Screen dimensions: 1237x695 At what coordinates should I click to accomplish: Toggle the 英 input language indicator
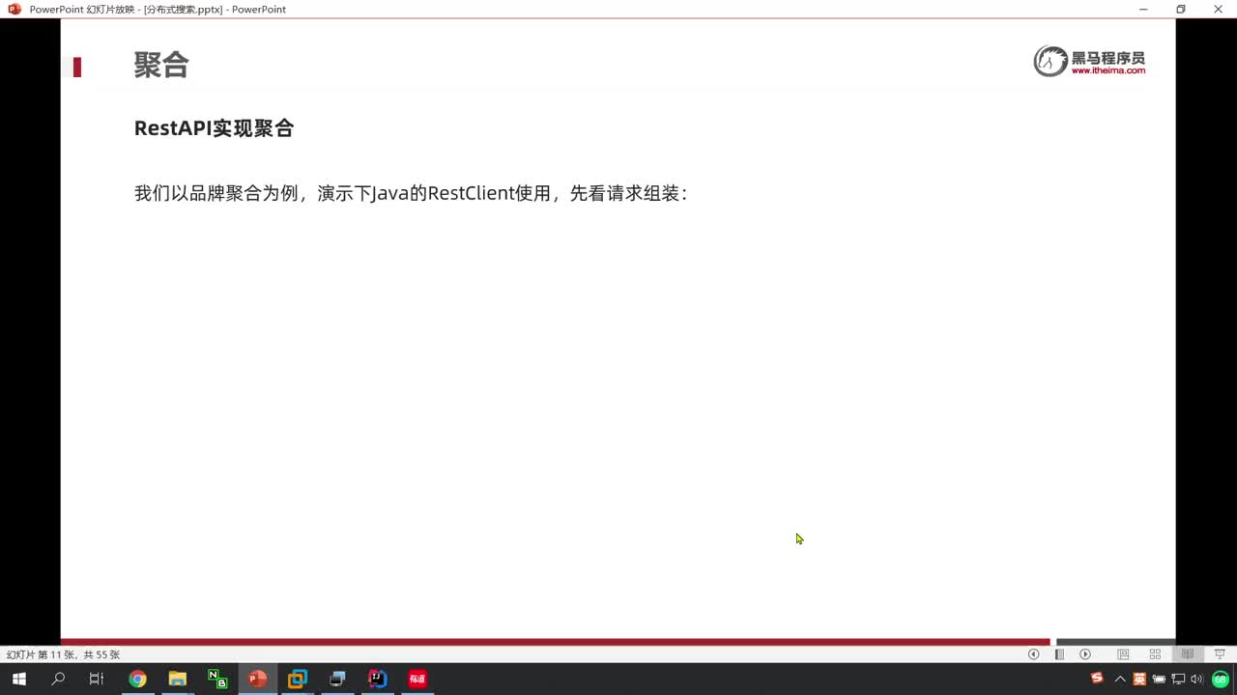pyautogui.click(x=1139, y=679)
